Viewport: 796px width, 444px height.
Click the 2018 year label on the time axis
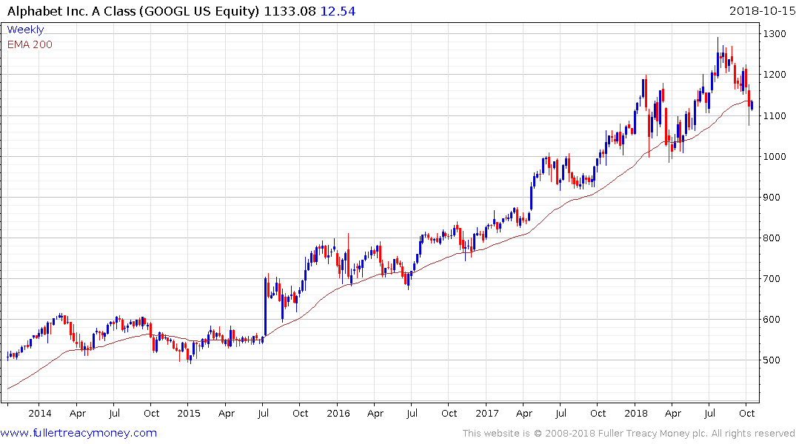[x=636, y=414]
